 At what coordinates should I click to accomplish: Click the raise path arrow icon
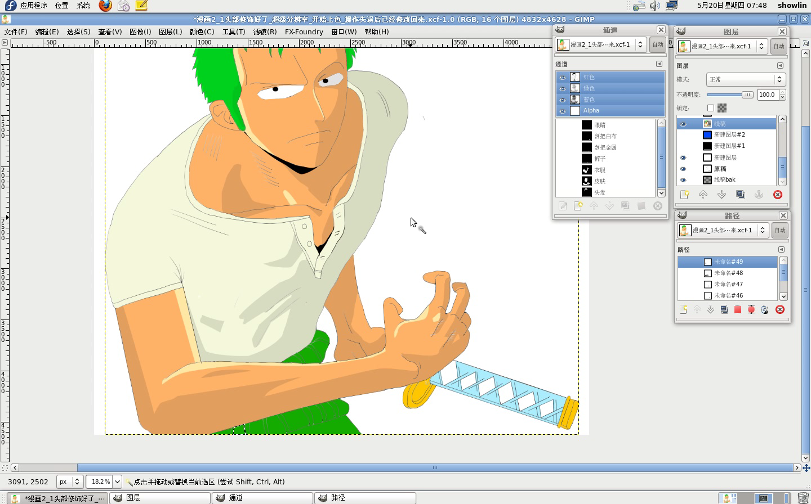(x=697, y=309)
